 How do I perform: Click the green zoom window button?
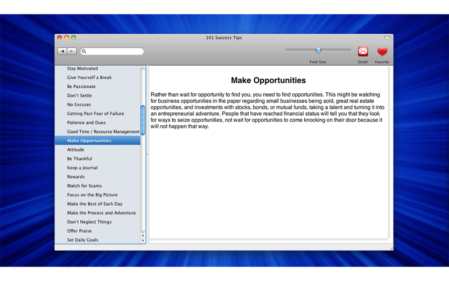coord(74,38)
